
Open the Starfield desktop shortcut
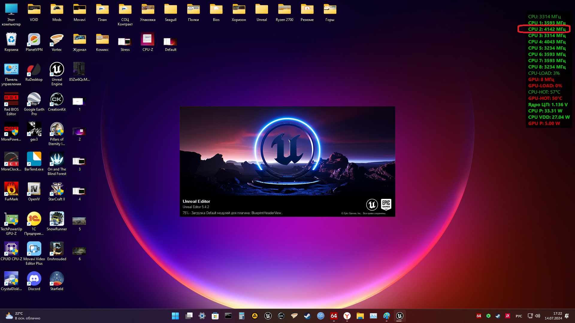click(57, 279)
